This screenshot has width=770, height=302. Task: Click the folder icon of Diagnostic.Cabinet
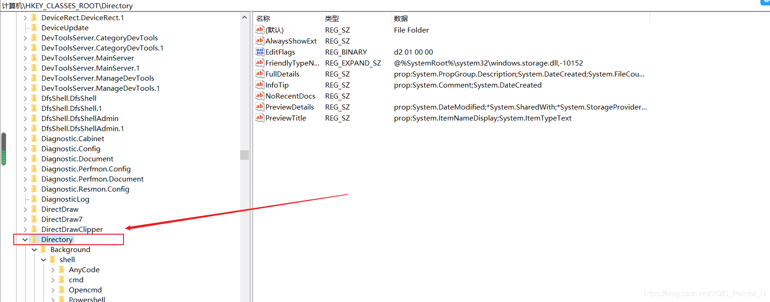click(x=34, y=138)
